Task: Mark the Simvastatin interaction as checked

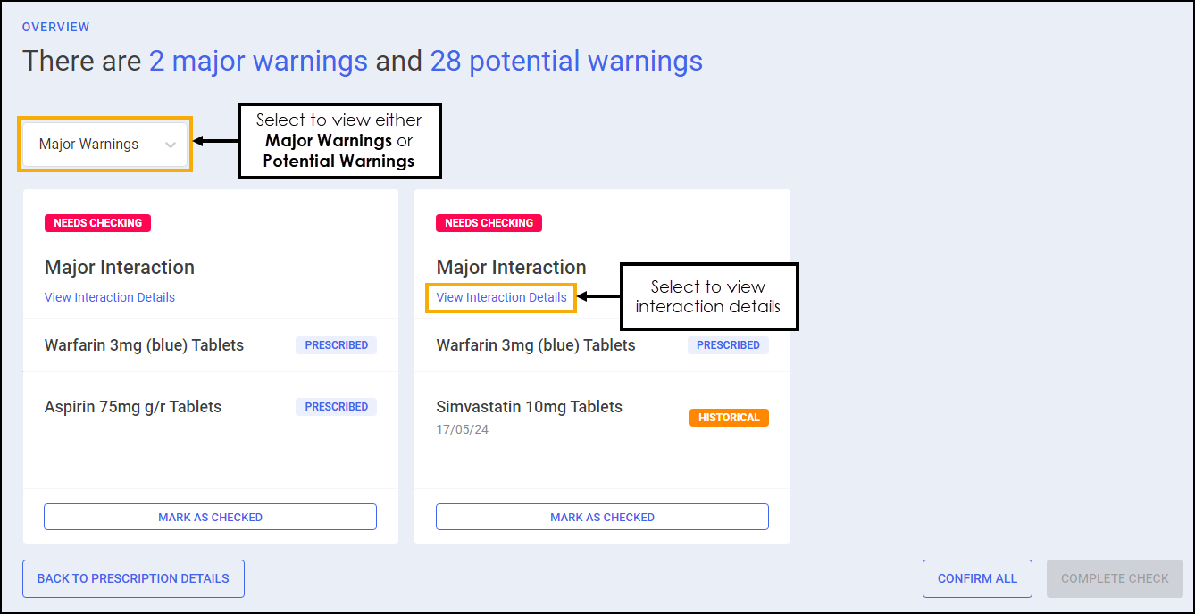Action: click(602, 517)
